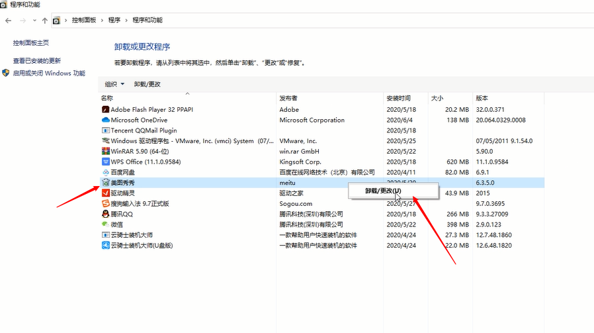Click 程序和功能 breadcrumb item
This screenshot has width=594, height=333.
click(x=148, y=20)
